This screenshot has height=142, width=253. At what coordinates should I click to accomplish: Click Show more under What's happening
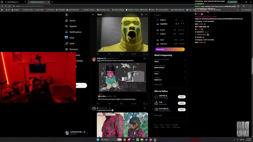point(158,85)
